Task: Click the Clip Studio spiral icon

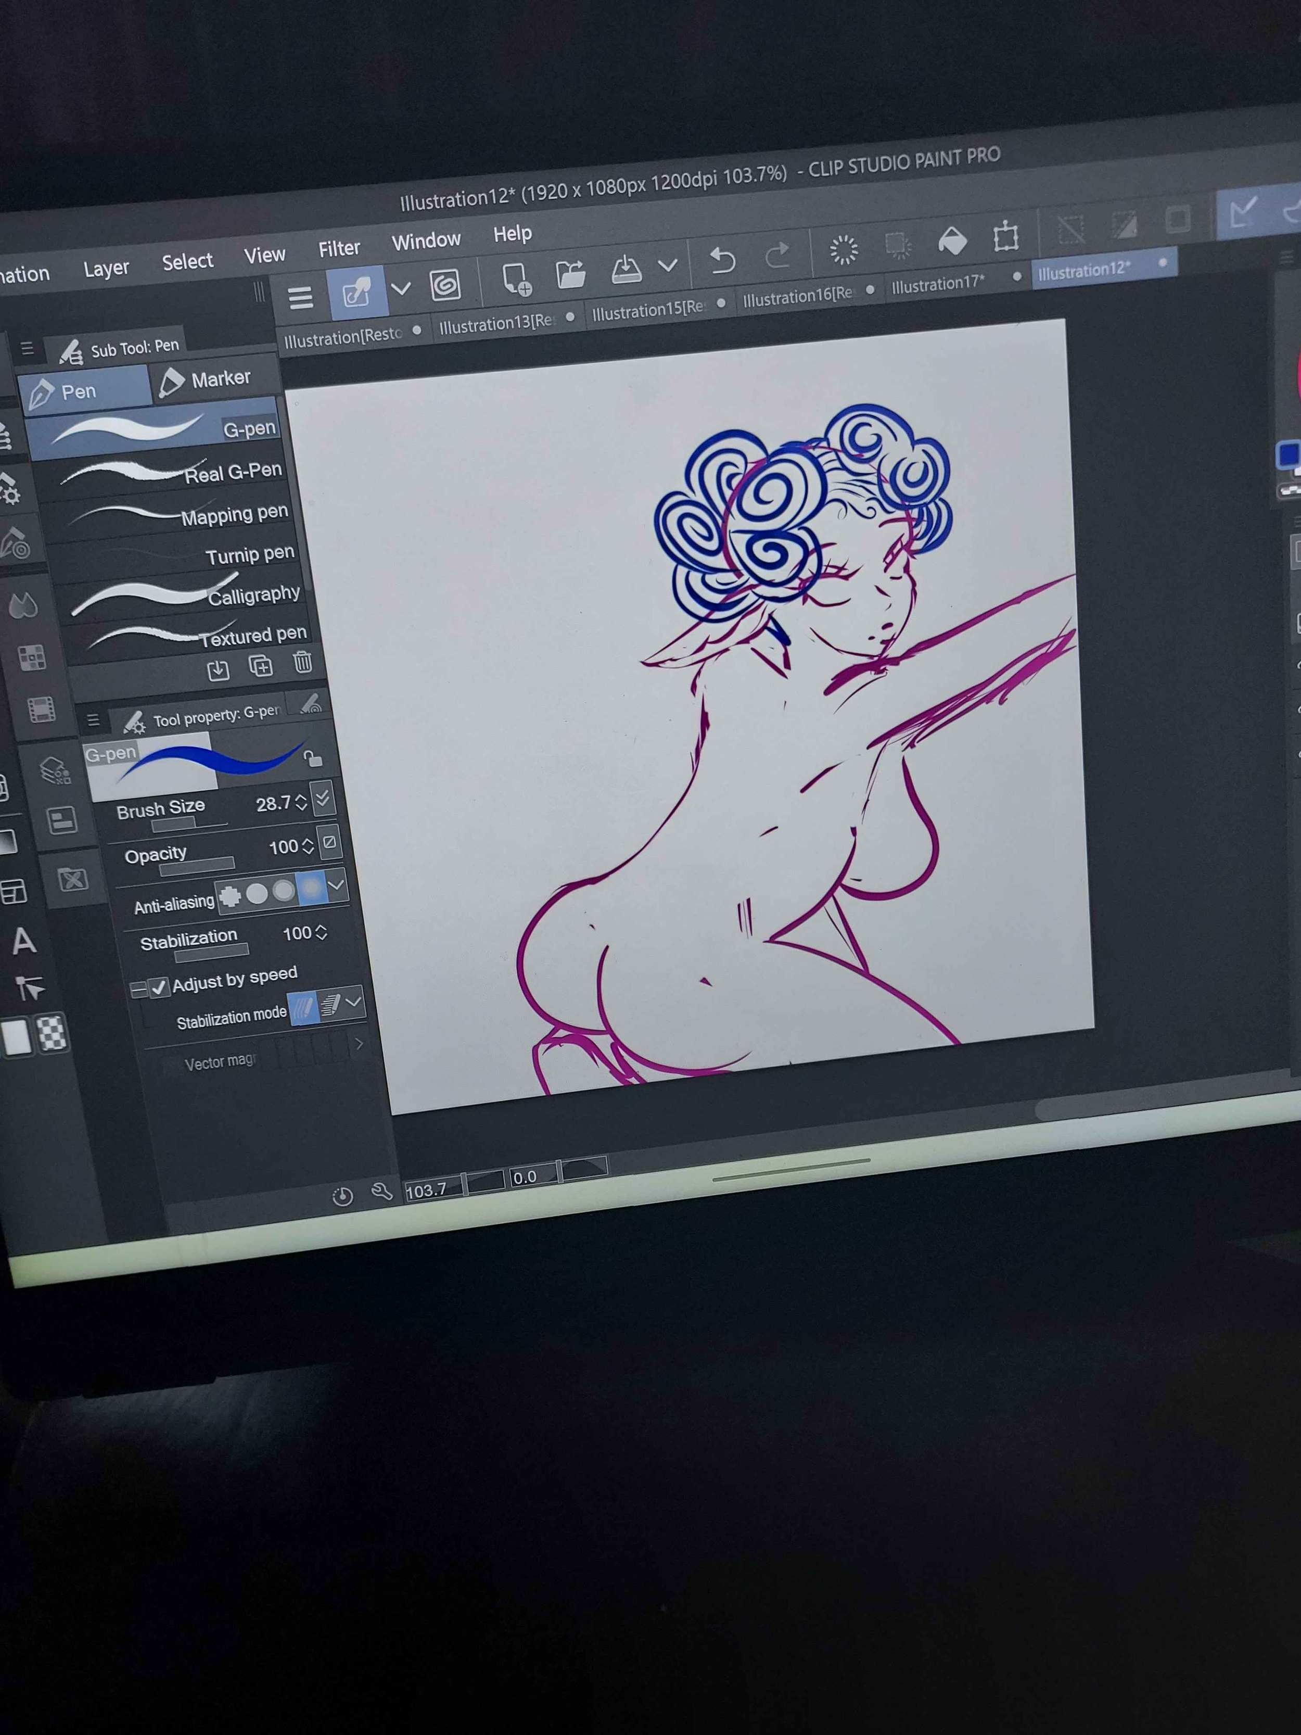Action: point(444,285)
